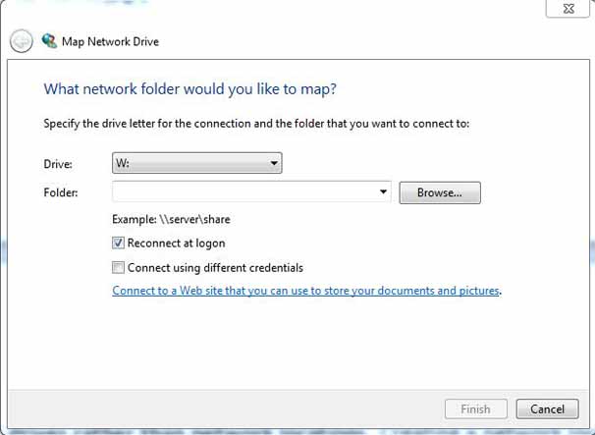Click the 'Specify the drive letter' instruction text
595x435 pixels.
pyautogui.click(x=256, y=124)
